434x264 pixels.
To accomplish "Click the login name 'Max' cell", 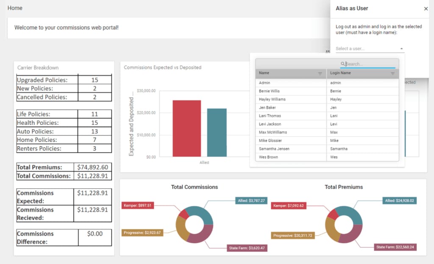I will point(363,132).
